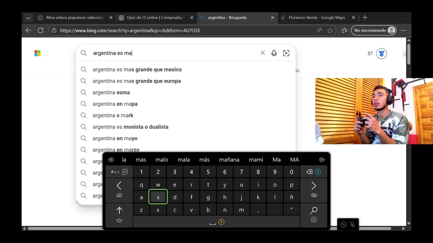
Task: Choose keyboard prediction word mañana
Action: click(229, 160)
